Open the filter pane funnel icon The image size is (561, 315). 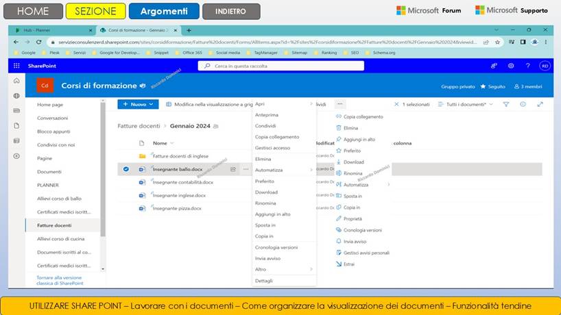[x=506, y=104]
